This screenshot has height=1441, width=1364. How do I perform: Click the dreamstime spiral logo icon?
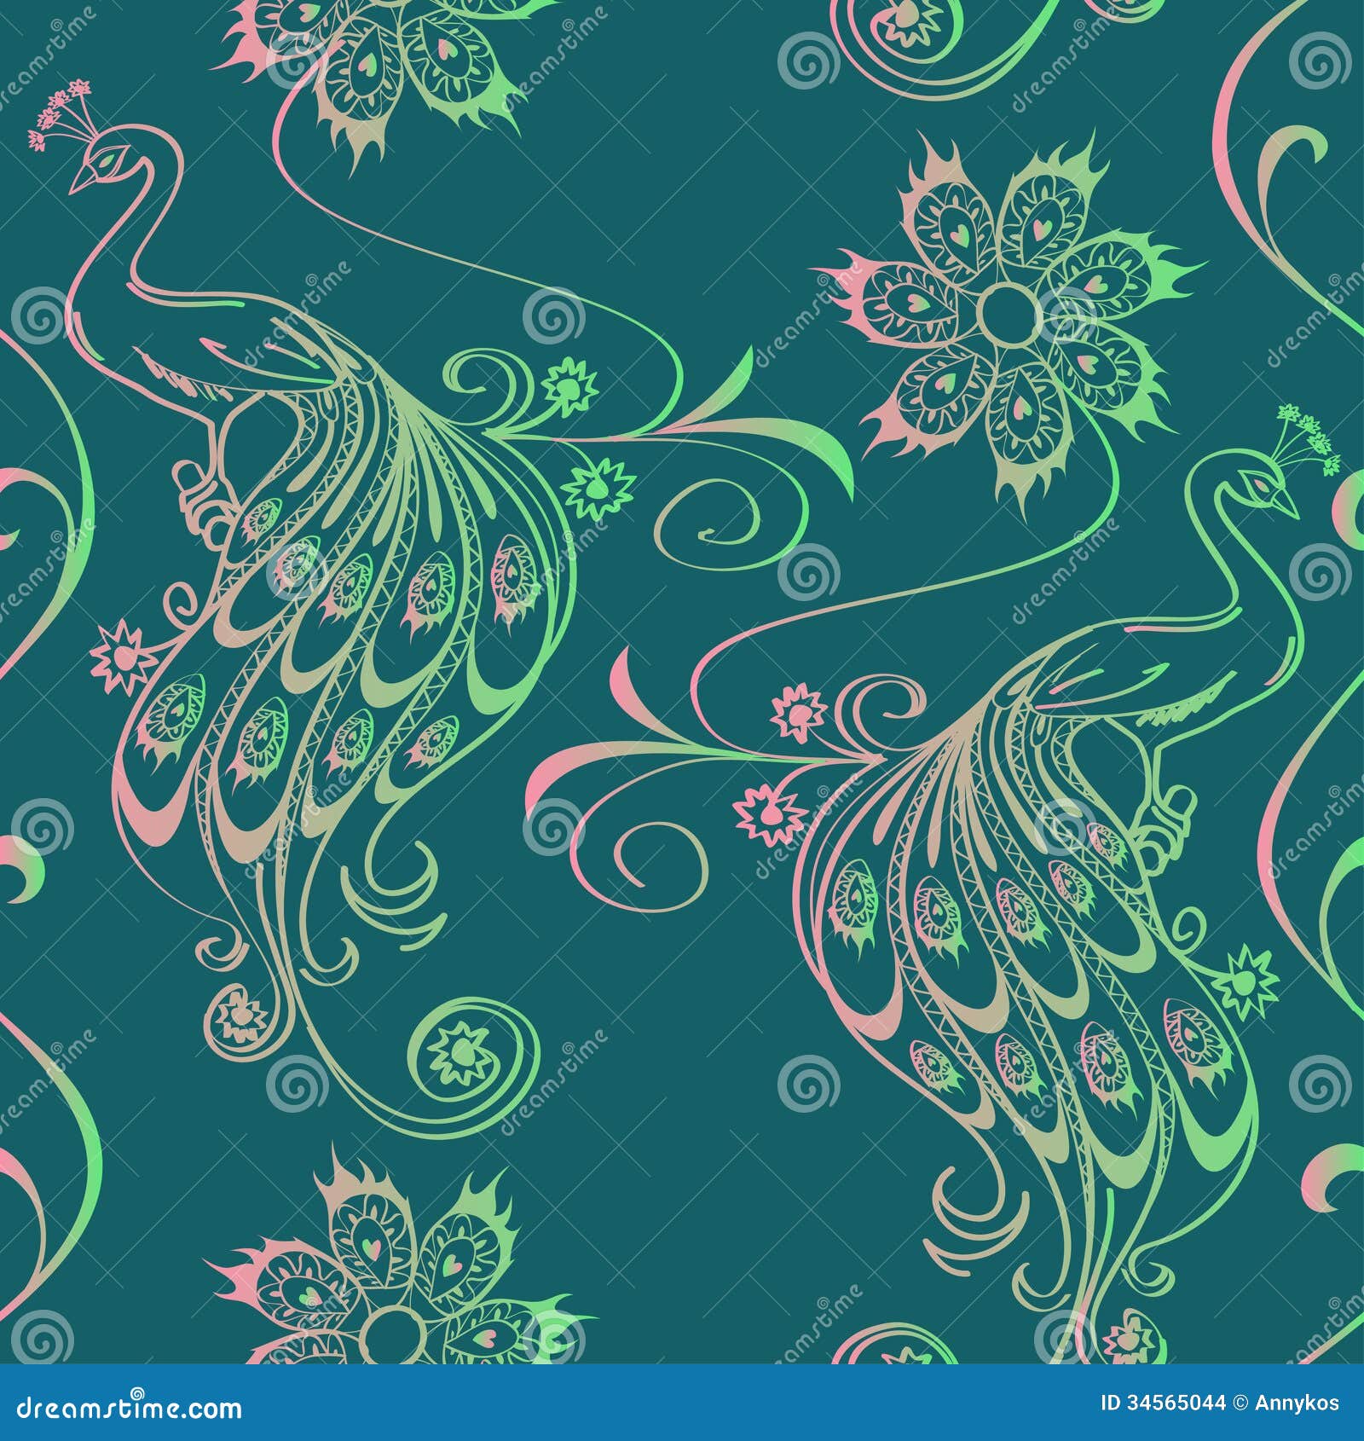pos(136,1392)
